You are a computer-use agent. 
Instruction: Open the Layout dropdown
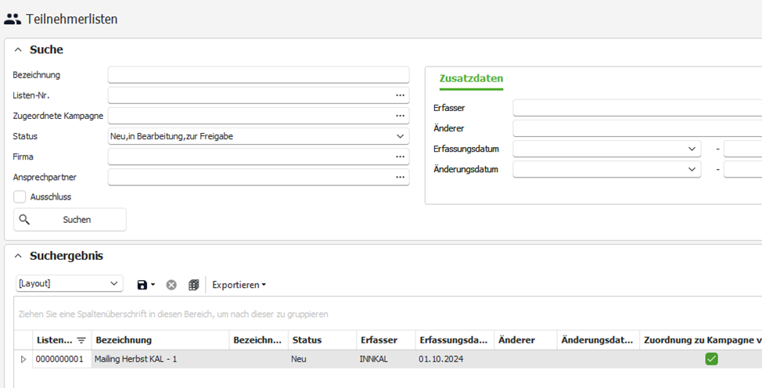(x=114, y=284)
